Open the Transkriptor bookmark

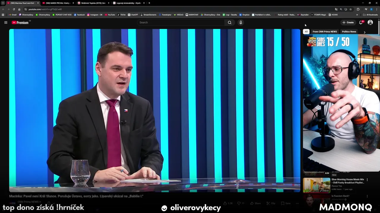tap(165, 15)
